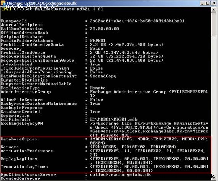Viewport: 218px width, 181px height.
Task: Click the ActivationPreference property label
Action: coord(27,151)
